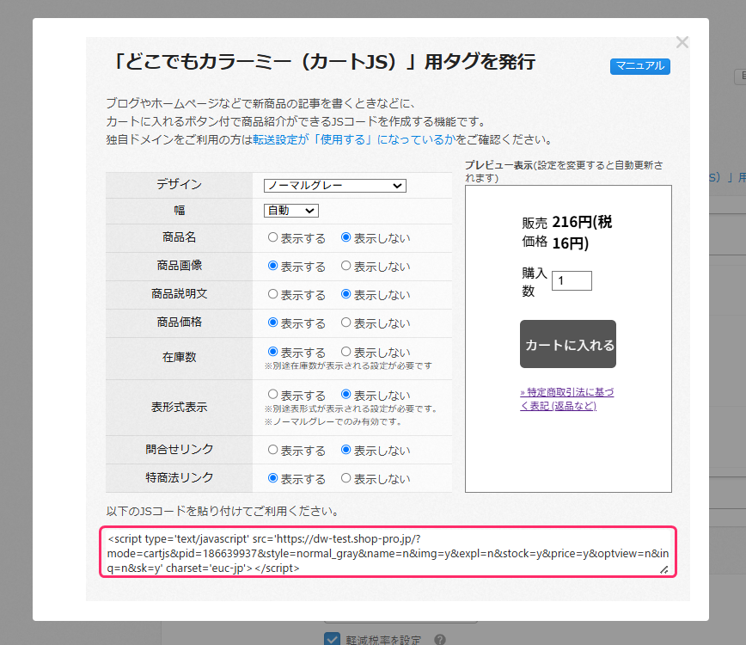746x645 pixels.
Task: Open the 転送設定が「使用する」になっているか link
Action: click(x=354, y=139)
